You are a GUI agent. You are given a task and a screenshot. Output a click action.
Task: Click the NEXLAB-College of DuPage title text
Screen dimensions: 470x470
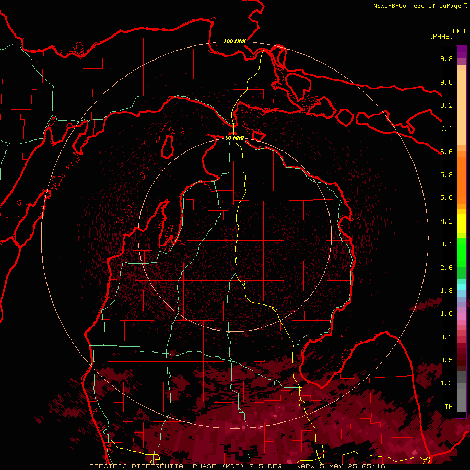[x=417, y=6]
